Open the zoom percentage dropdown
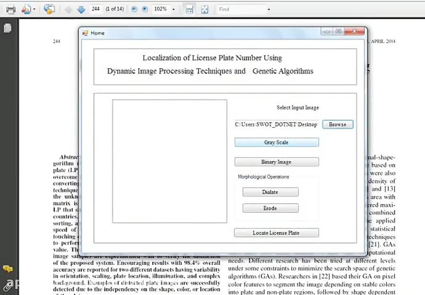 pyautogui.click(x=172, y=9)
